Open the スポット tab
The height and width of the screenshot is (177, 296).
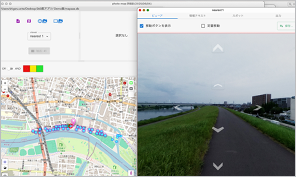(238, 16)
